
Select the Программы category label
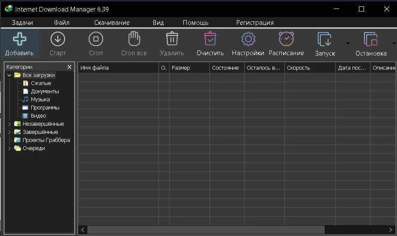tap(45, 108)
